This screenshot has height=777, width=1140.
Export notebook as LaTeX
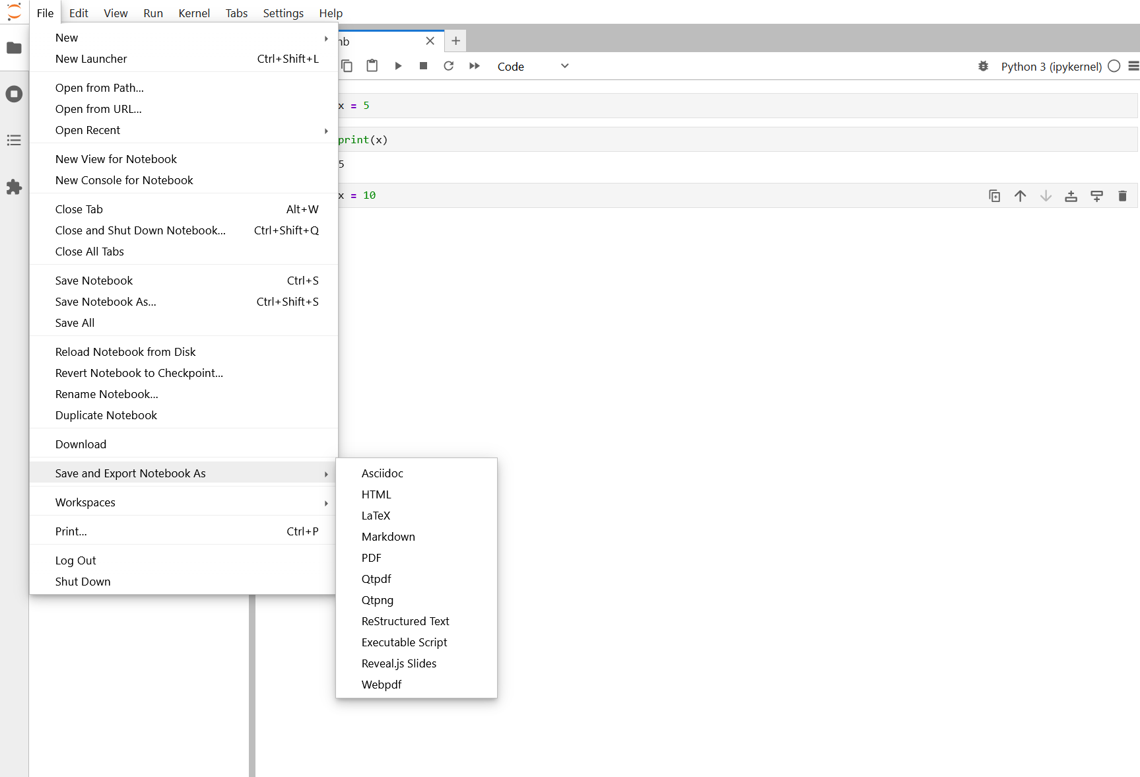point(417,516)
